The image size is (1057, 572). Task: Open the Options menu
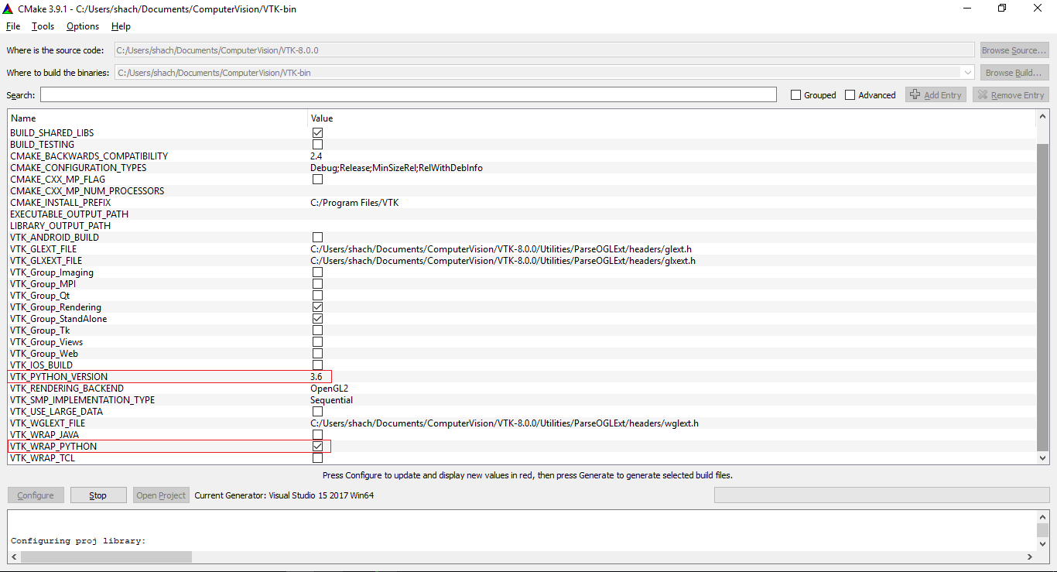point(82,26)
